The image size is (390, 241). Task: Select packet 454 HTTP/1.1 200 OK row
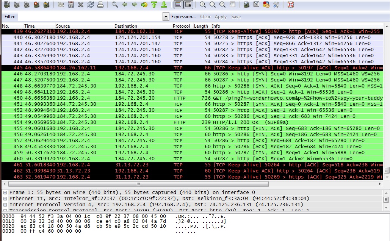pyautogui.click(x=190, y=122)
